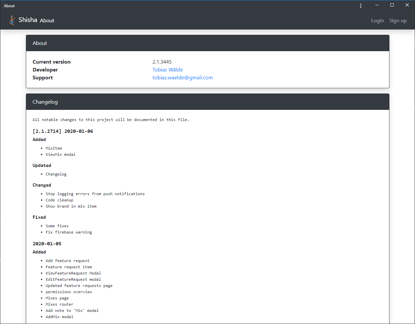Click the Changelog card header
This screenshot has width=415, height=324.
pyautogui.click(x=208, y=102)
